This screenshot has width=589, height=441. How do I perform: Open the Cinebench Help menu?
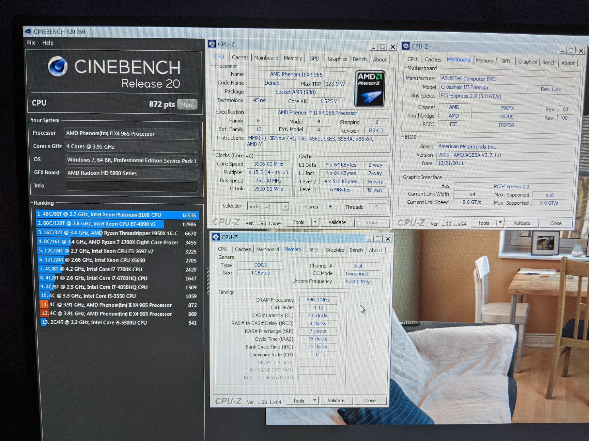click(48, 43)
